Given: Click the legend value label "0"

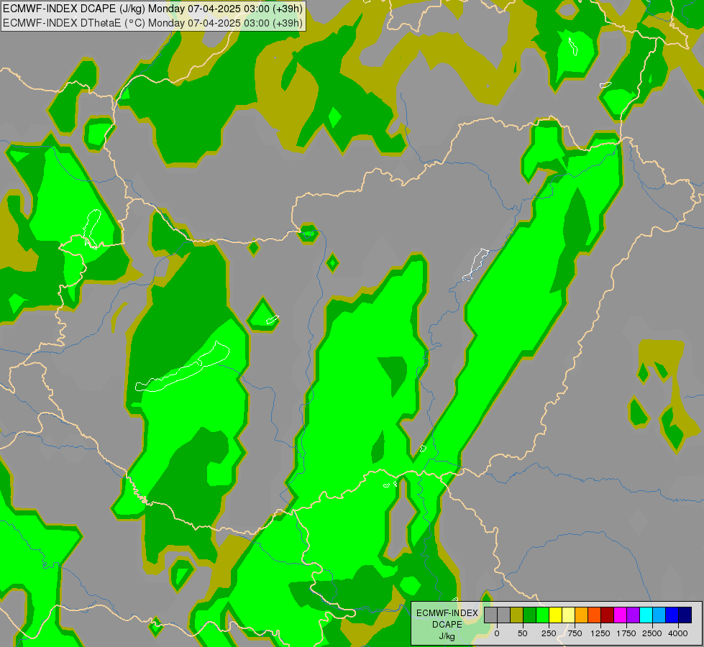Looking at the screenshot, I should [x=497, y=633].
